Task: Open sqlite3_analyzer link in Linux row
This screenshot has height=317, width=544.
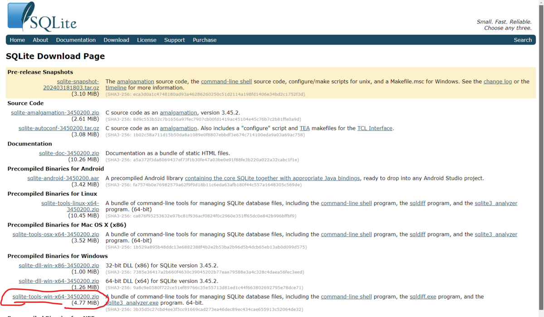Action: (496, 203)
